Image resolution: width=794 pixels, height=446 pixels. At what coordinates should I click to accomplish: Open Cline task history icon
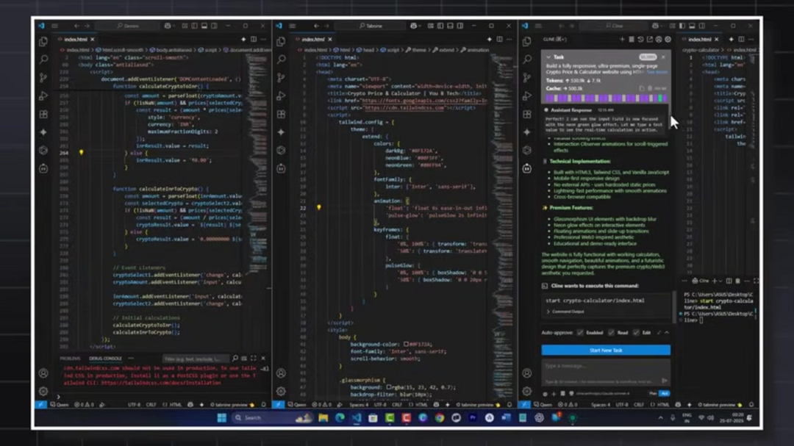(x=640, y=39)
